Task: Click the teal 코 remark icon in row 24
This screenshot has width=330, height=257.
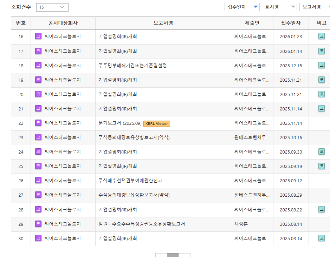Action: (321, 151)
